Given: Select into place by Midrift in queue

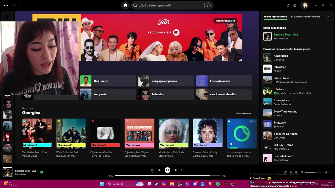Looking at the screenshot, I should (x=297, y=69).
